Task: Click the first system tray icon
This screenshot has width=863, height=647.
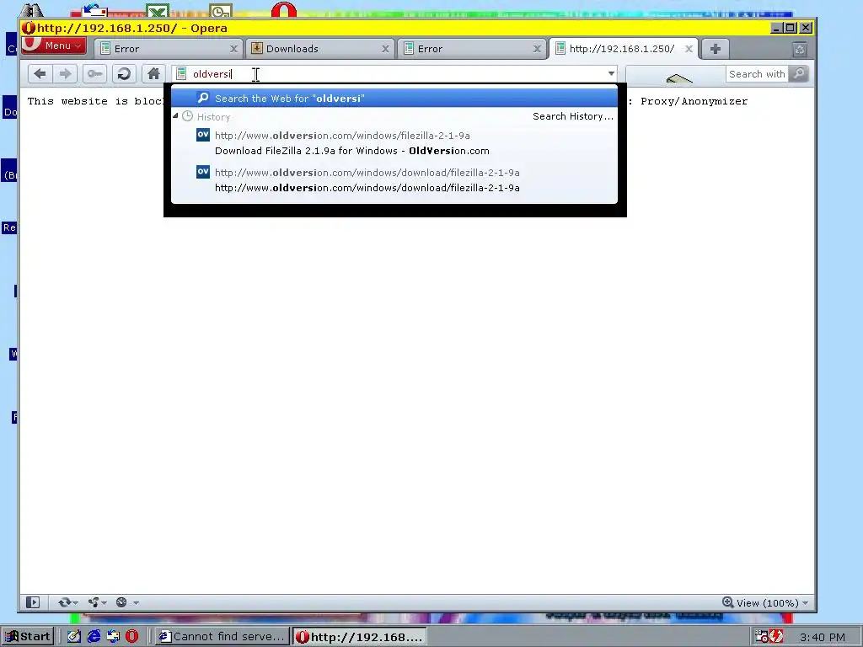Action: point(762,637)
